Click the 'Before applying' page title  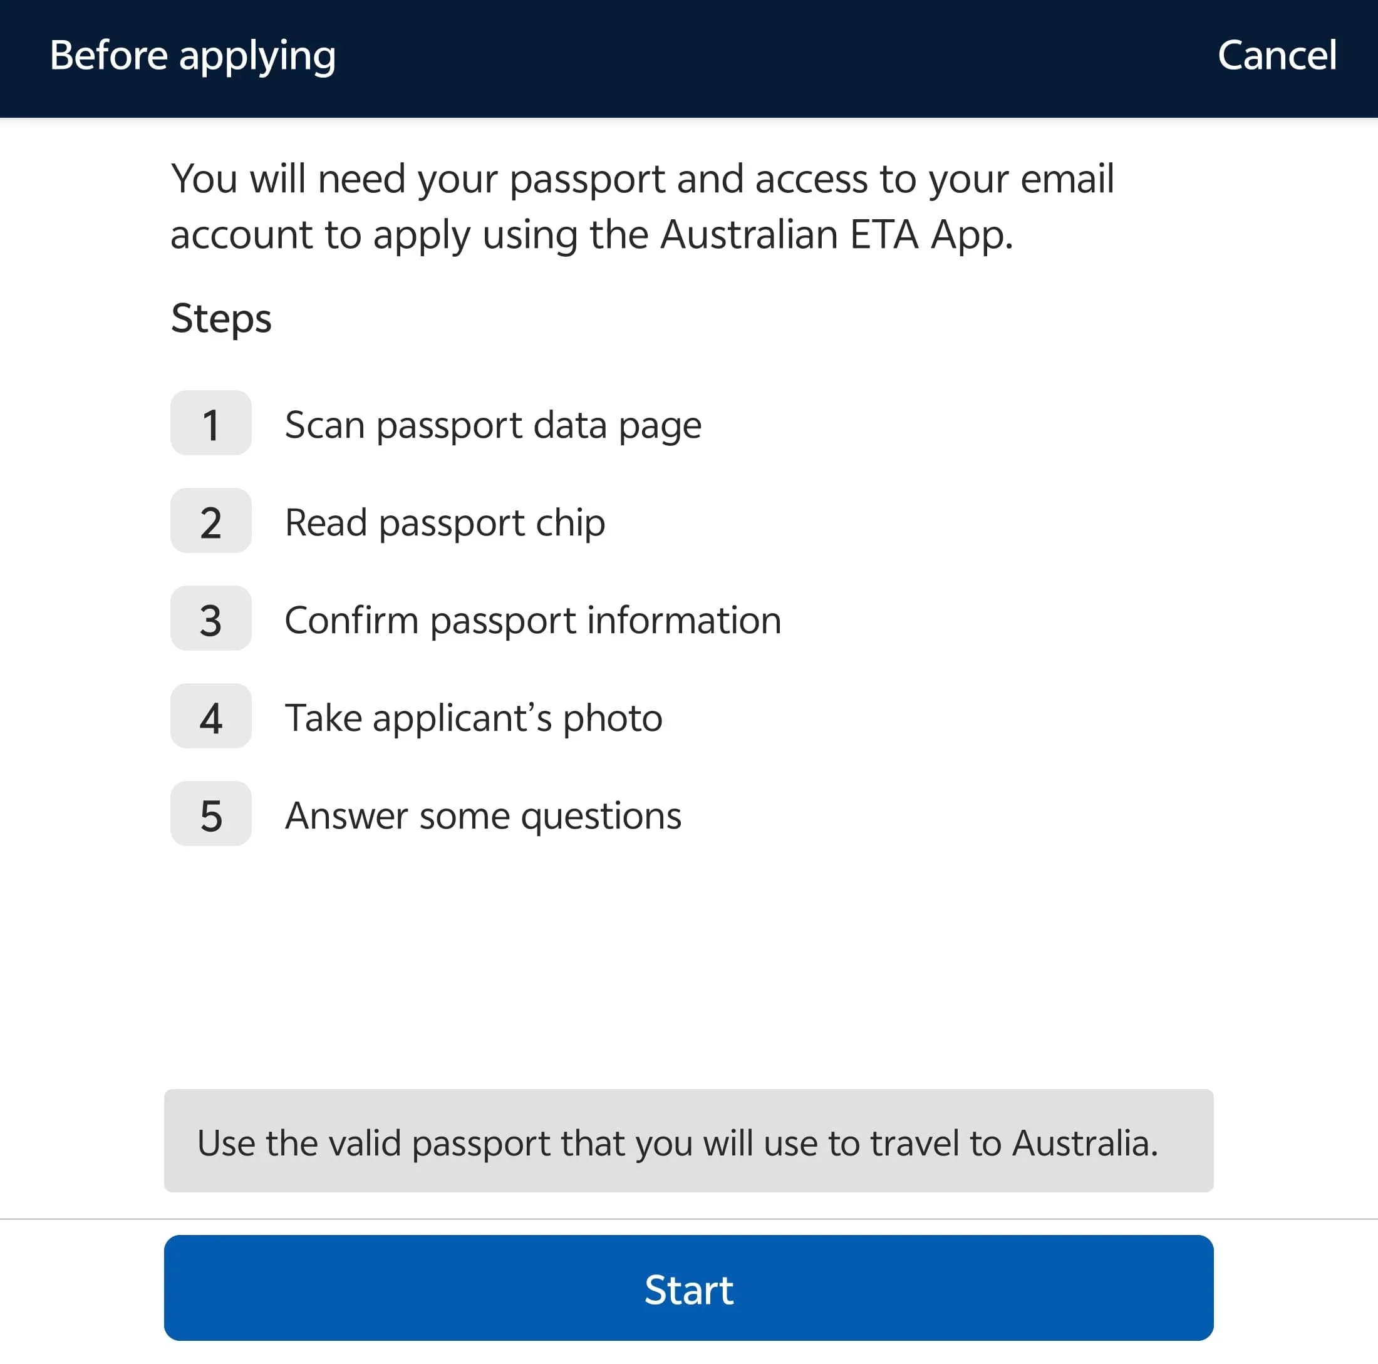(192, 56)
